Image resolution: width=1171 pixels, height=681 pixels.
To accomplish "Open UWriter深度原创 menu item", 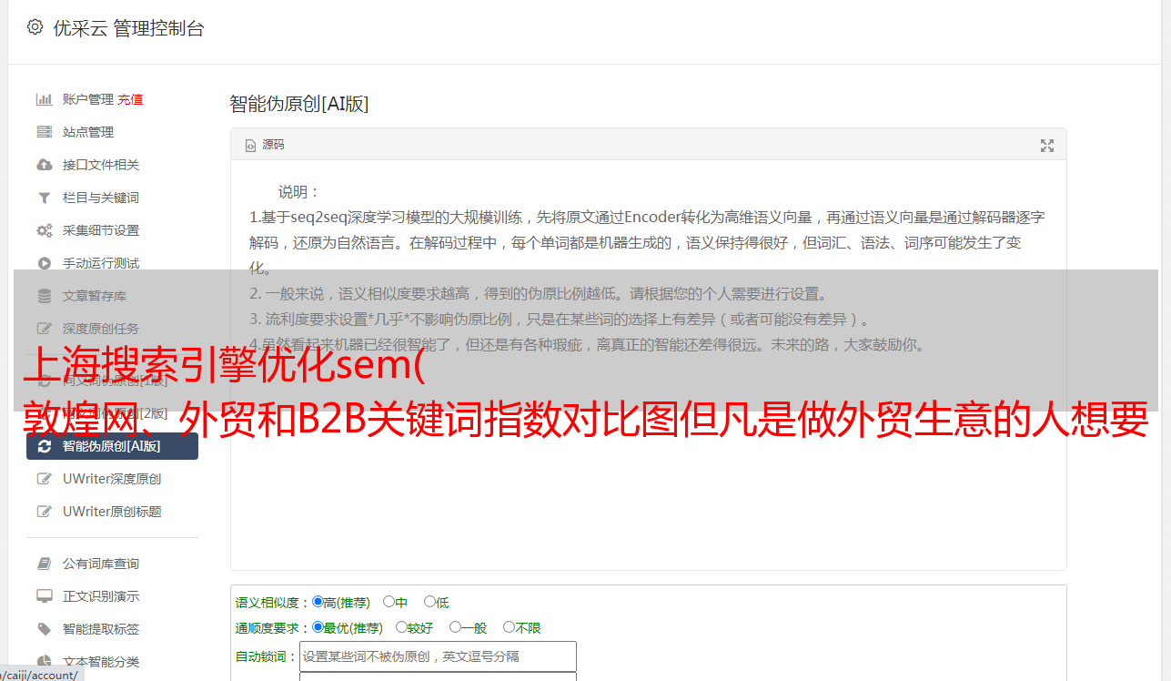I will pyautogui.click(x=112, y=479).
